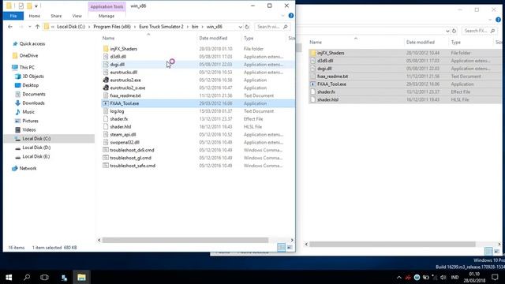Open the Share ribbon tab
Screen dimensions: 505x284
click(56, 16)
